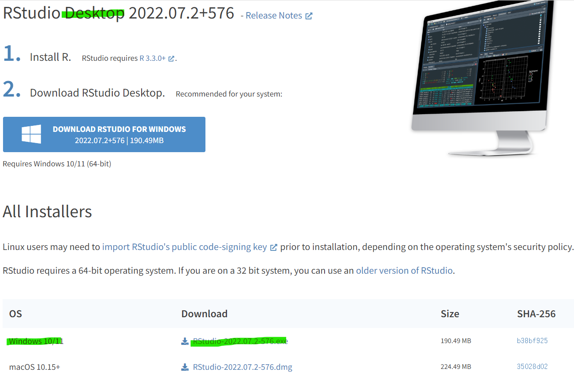Download RStudio-2022.07.2-576.exe installer

click(x=240, y=341)
